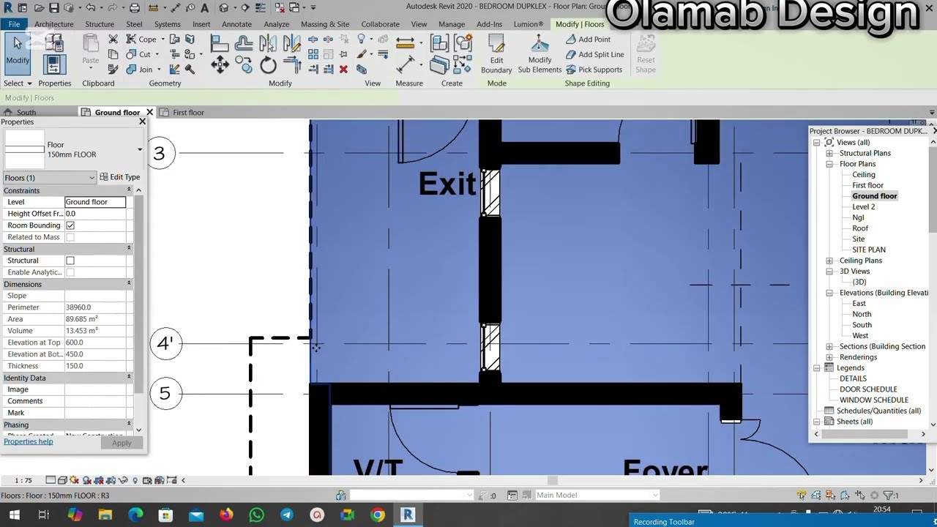This screenshot has height=527, width=937.
Task: Open SITE PLAN in Project Browser
Action: point(869,250)
